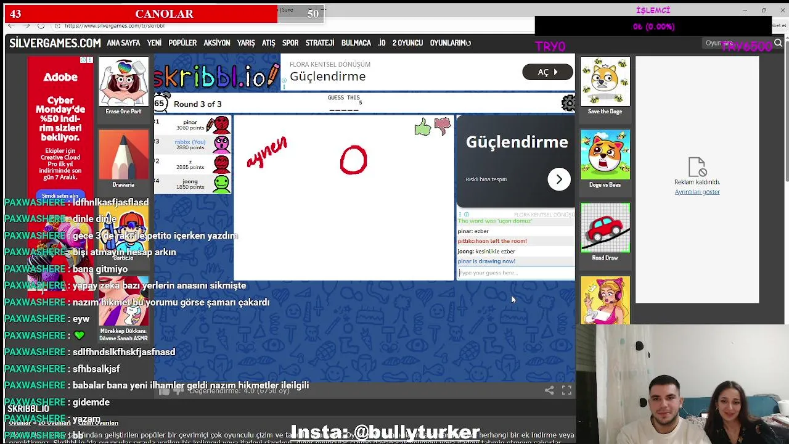Screen dimensions: 789x444
Task: Click 'pinar: ezber' chat message
Action: tap(473, 231)
